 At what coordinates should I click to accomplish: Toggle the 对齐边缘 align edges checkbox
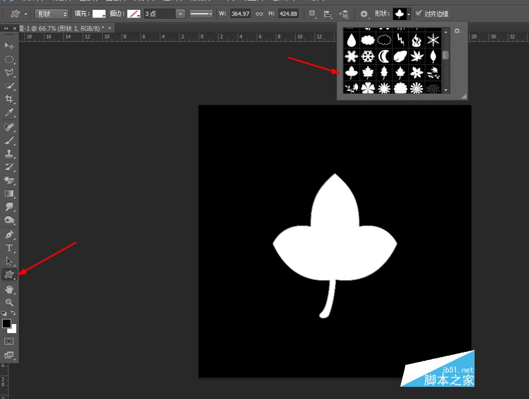[418, 14]
